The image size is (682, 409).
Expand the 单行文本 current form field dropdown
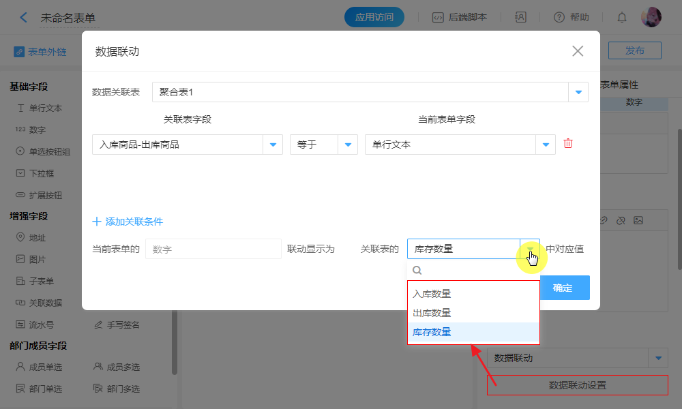tap(546, 145)
